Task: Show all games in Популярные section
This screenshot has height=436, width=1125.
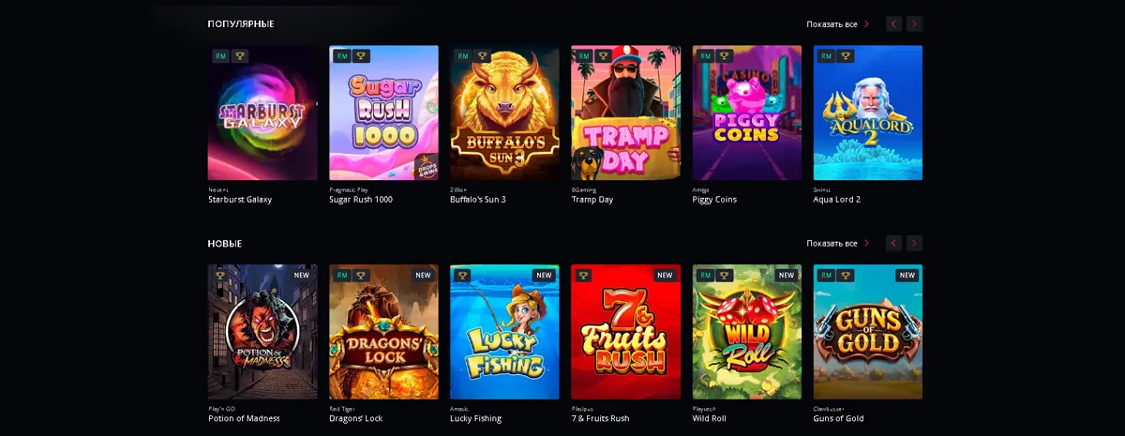Action: coord(838,23)
